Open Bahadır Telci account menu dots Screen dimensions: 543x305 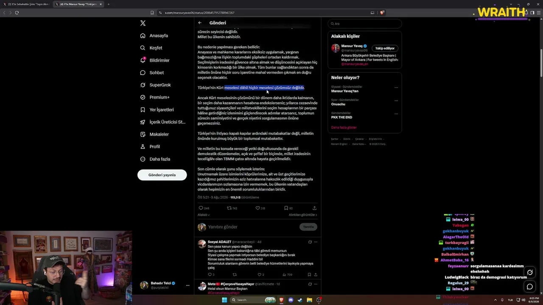pos(188,286)
